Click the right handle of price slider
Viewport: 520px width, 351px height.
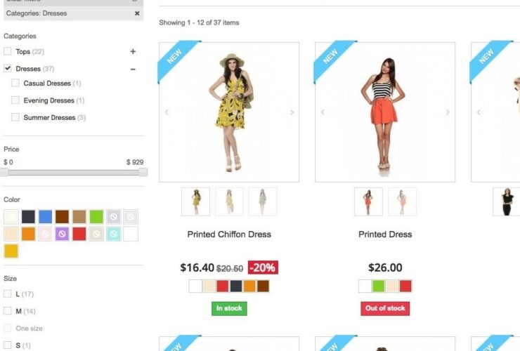click(143, 172)
